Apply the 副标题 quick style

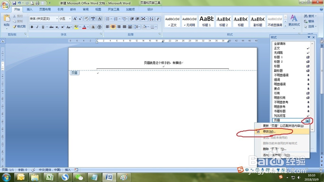[x=258, y=21]
